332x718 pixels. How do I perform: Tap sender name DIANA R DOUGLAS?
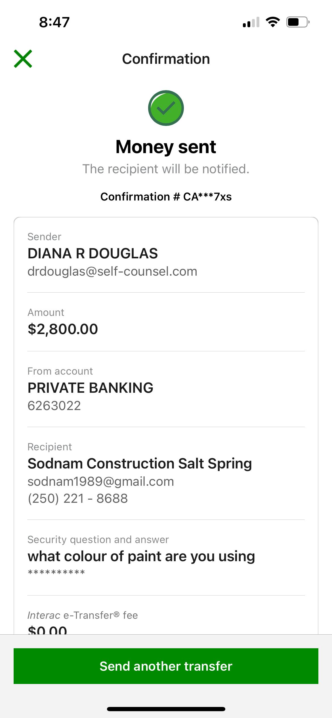tap(93, 253)
